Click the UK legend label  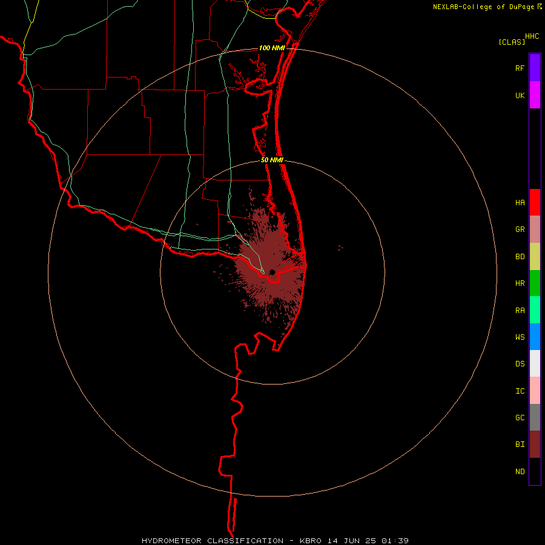tap(520, 95)
